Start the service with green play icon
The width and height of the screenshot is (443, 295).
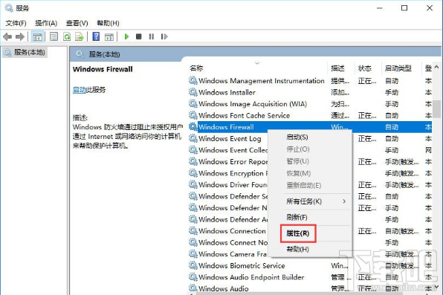click(126, 36)
